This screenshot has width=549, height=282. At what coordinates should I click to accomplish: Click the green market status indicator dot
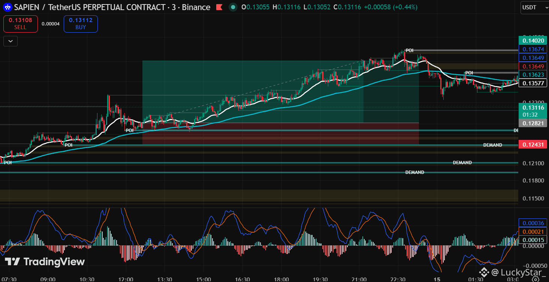click(x=233, y=7)
